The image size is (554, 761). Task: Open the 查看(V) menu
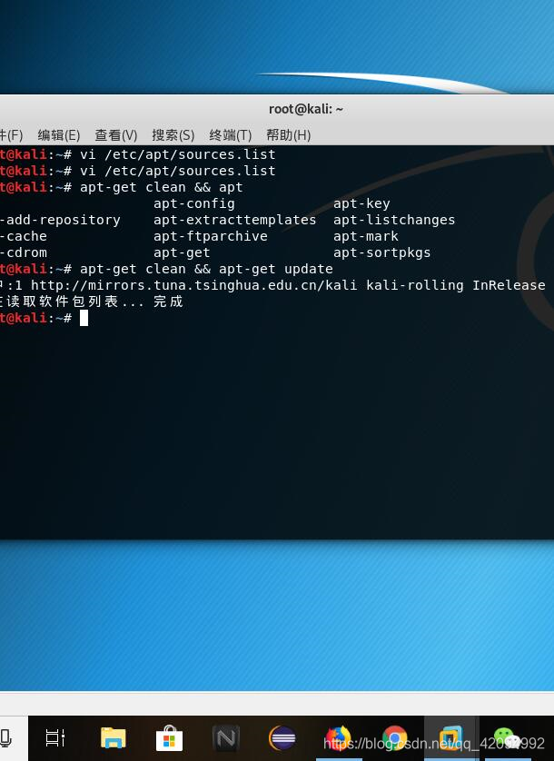point(116,135)
